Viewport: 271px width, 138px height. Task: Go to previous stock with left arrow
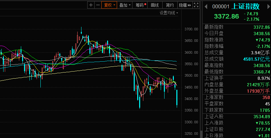click(x=206, y=6)
